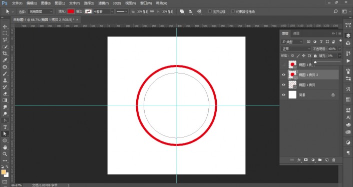Image resolution: width=353 pixels, height=187 pixels.
Task: Collapse the Layers panel with double arrows
Action: pyautogui.click(x=333, y=33)
